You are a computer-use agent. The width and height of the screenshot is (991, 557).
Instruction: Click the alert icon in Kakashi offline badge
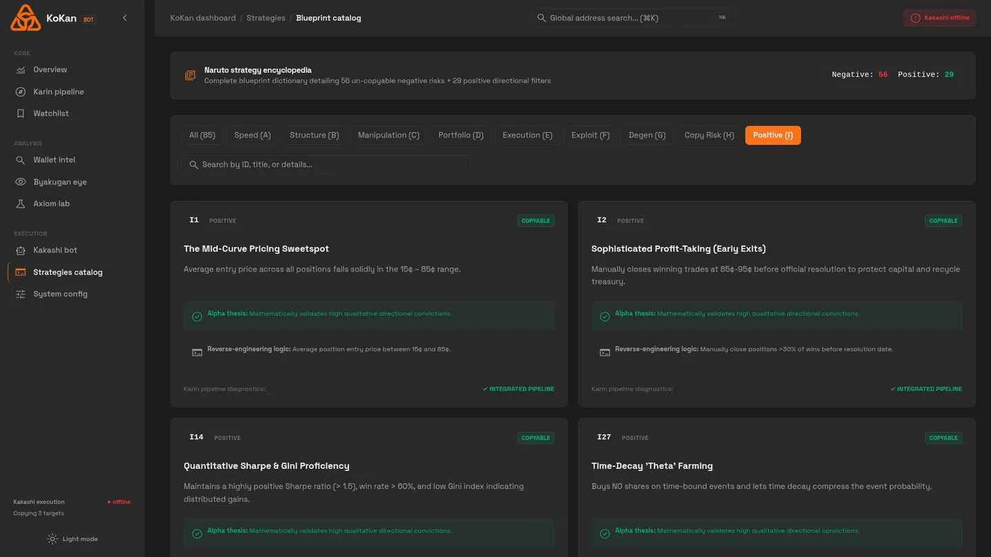[x=915, y=18]
